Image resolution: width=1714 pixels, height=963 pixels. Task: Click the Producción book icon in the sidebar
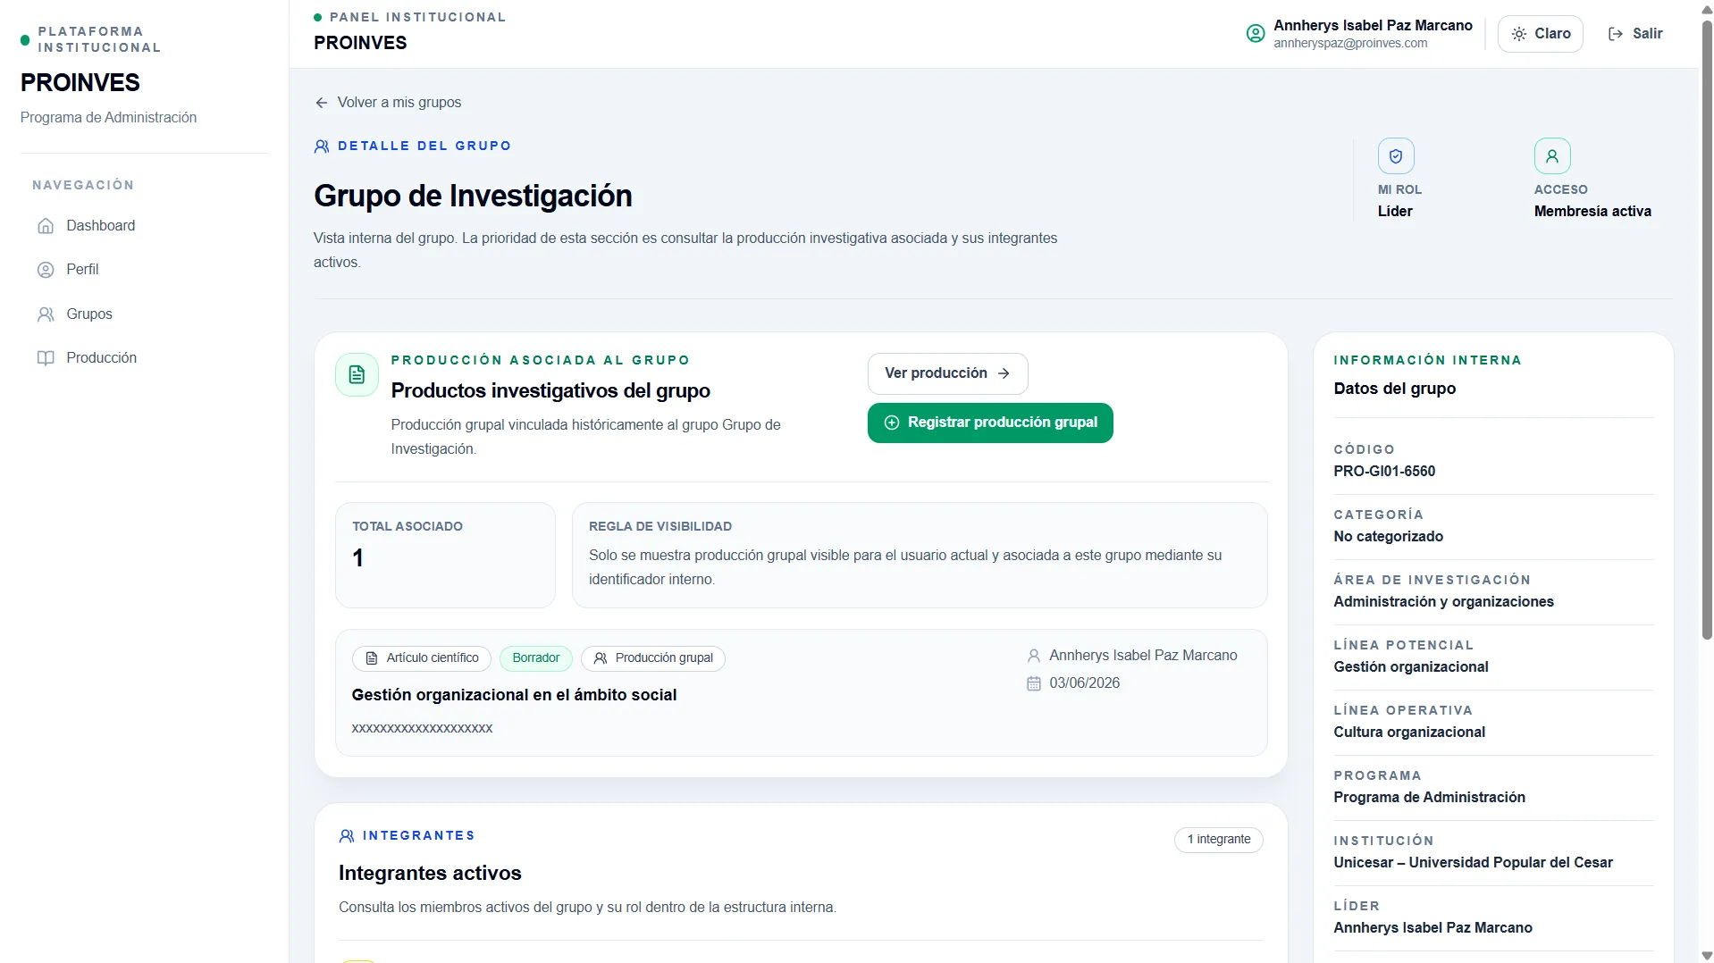pos(46,358)
